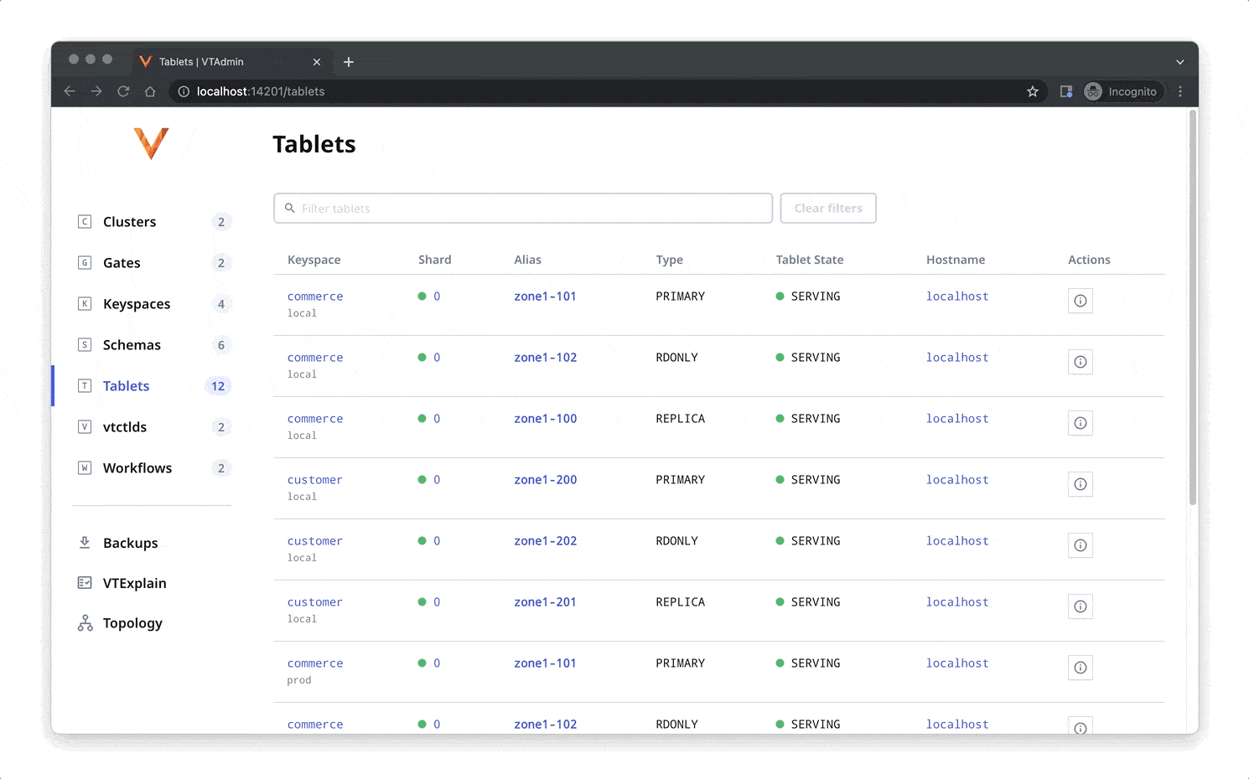Image resolution: width=1249 pixels, height=779 pixels.
Task: Open shard 0 of the customer keyspace
Action: (435, 479)
